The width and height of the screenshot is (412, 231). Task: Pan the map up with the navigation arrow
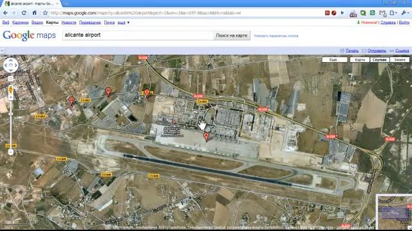11,61
